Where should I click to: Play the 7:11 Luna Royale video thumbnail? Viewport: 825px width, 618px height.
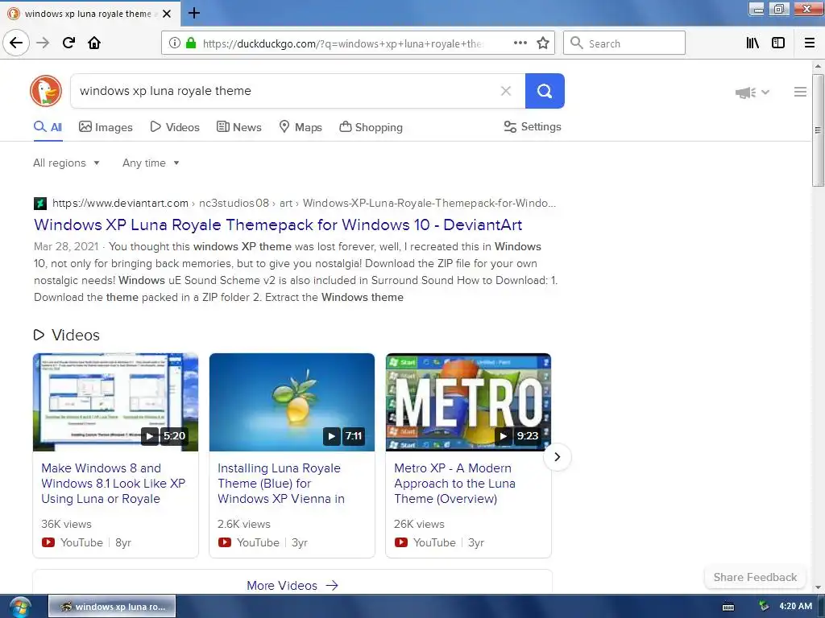292,402
